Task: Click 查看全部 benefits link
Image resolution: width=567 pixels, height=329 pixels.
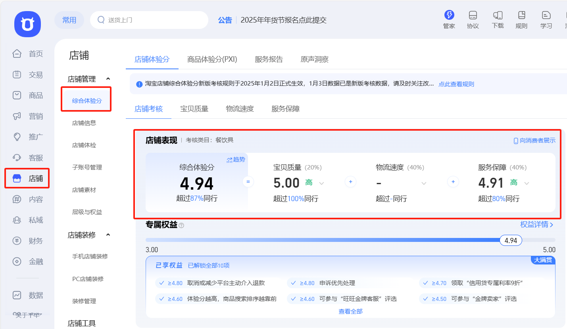Action: [x=350, y=311]
